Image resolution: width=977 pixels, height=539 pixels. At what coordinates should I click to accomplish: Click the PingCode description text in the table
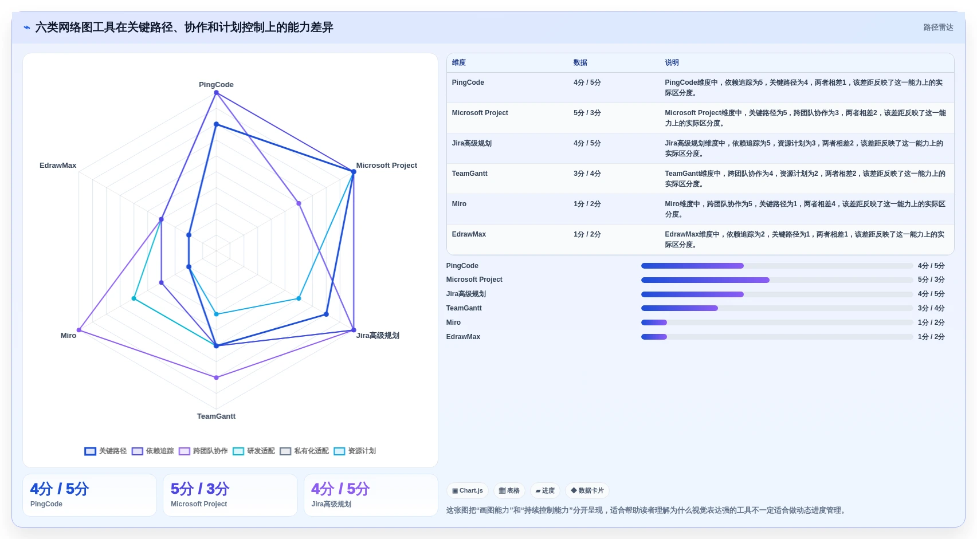click(x=804, y=88)
